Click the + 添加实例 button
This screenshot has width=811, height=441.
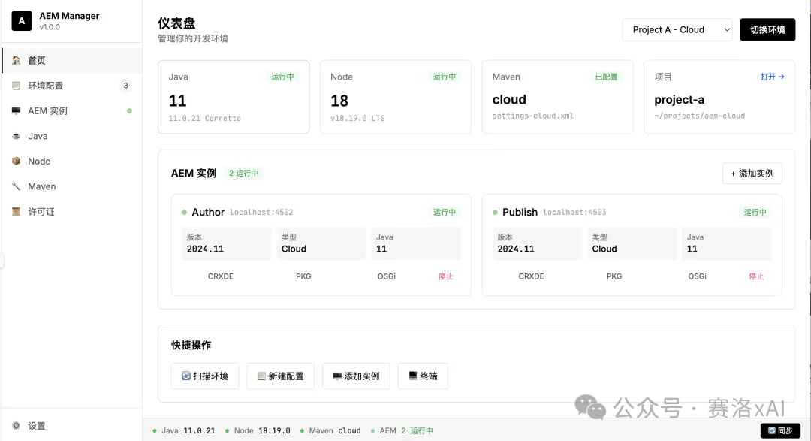pos(752,174)
